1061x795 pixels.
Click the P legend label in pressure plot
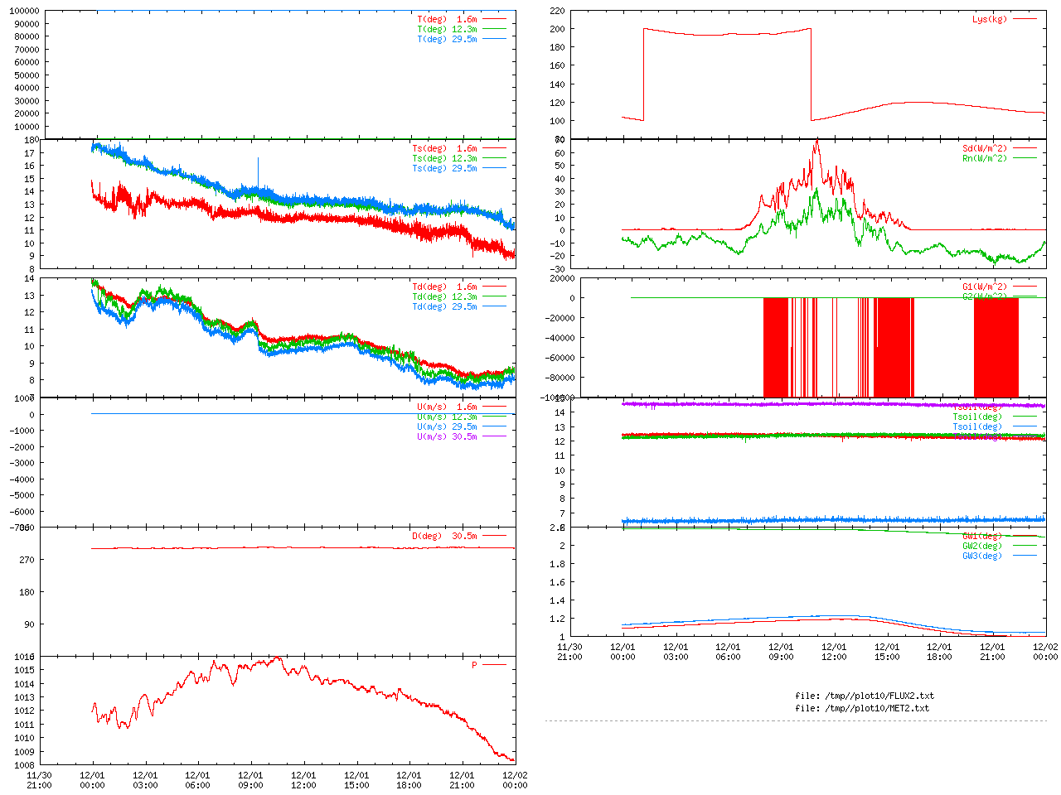pos(474,666)
